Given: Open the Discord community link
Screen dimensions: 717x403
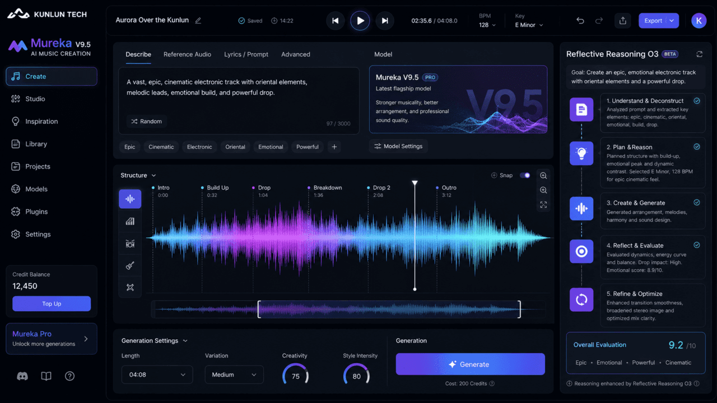Looking at the screenshot, I should pyautogui.click(x=22, y=376).
